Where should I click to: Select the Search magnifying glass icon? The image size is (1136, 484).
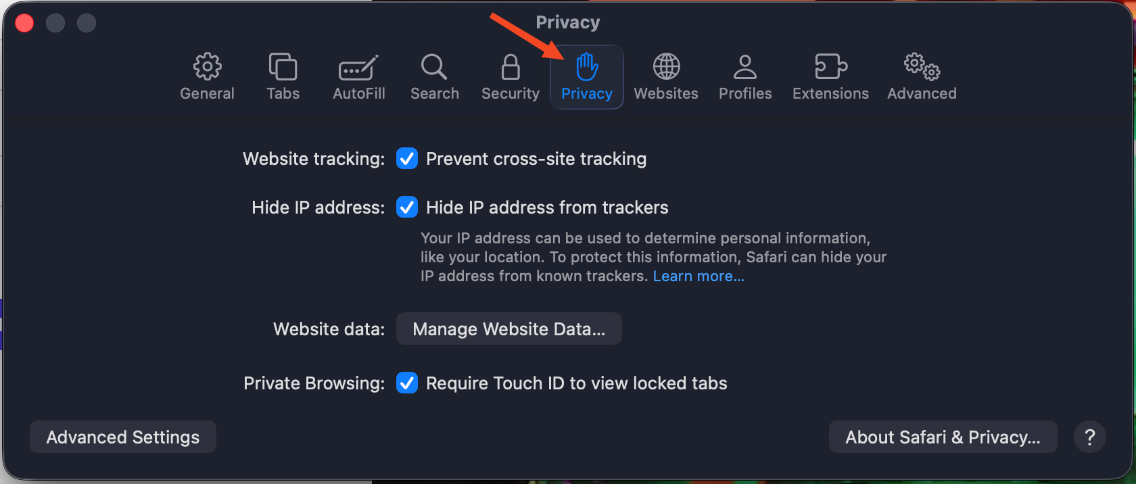[x=434, y=68]
